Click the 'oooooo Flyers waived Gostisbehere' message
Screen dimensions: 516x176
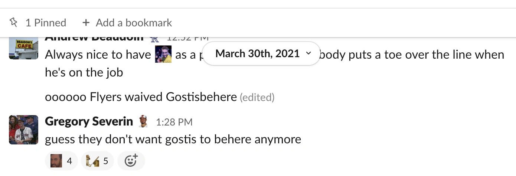140,97
